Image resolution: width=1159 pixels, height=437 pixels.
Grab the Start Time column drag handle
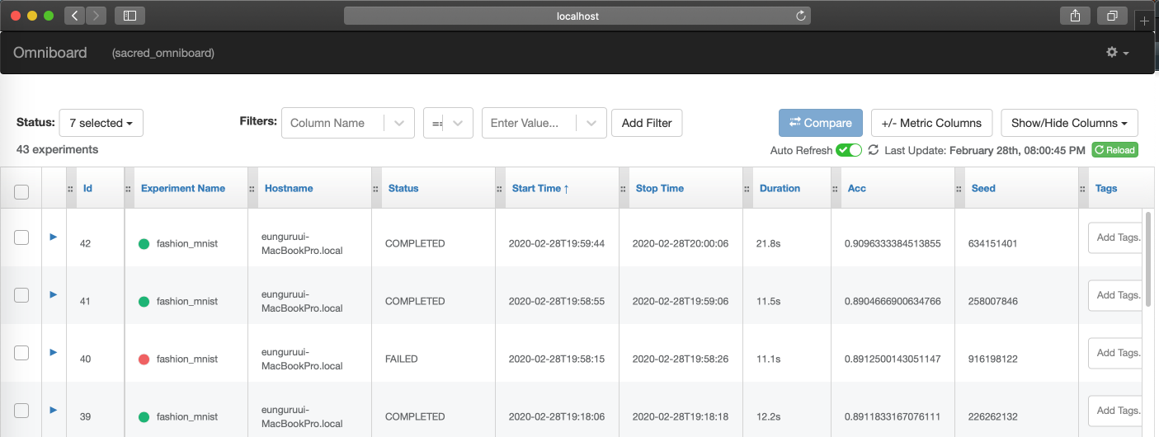pyautogui.click(x=500, y=188)
